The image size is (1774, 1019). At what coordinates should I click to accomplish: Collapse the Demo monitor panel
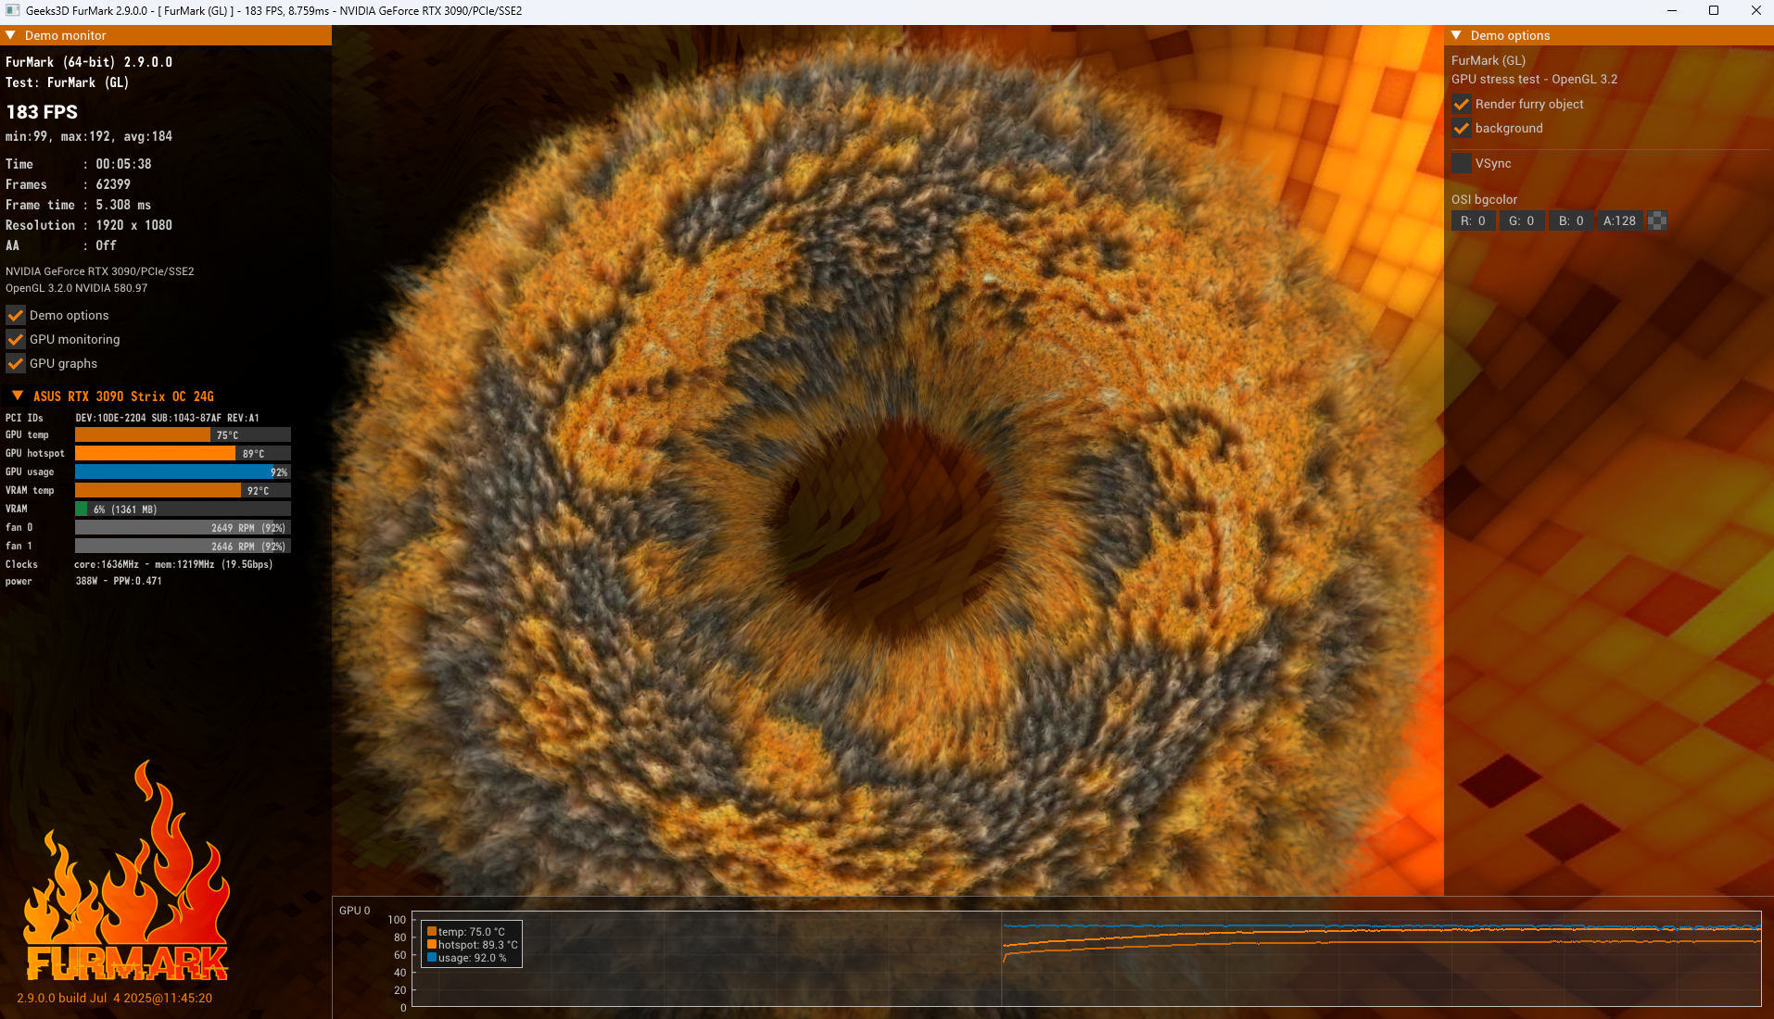[x=10, y=35]
